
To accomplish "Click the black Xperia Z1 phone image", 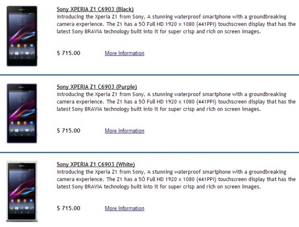I will [x=22, y=36].
